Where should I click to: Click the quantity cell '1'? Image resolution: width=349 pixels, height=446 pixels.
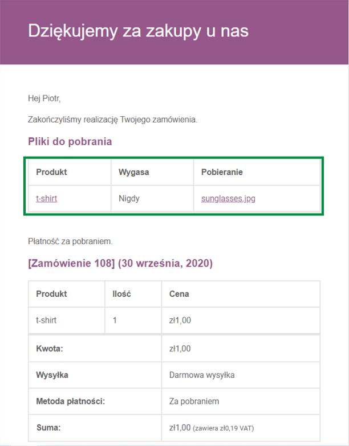point(115,320)
